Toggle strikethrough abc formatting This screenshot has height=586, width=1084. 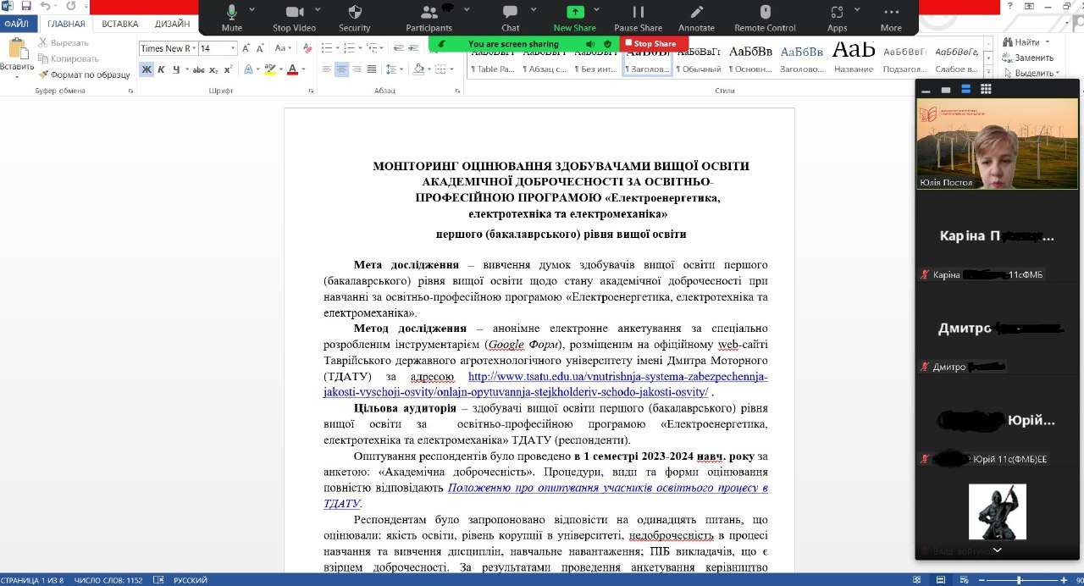199,69
